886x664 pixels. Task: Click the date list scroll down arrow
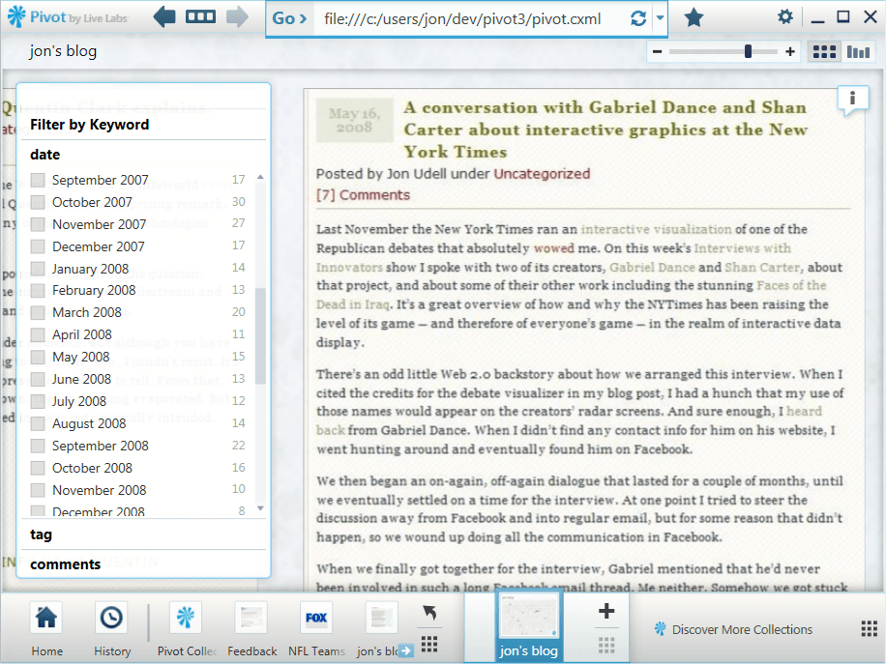coord(260,508)
